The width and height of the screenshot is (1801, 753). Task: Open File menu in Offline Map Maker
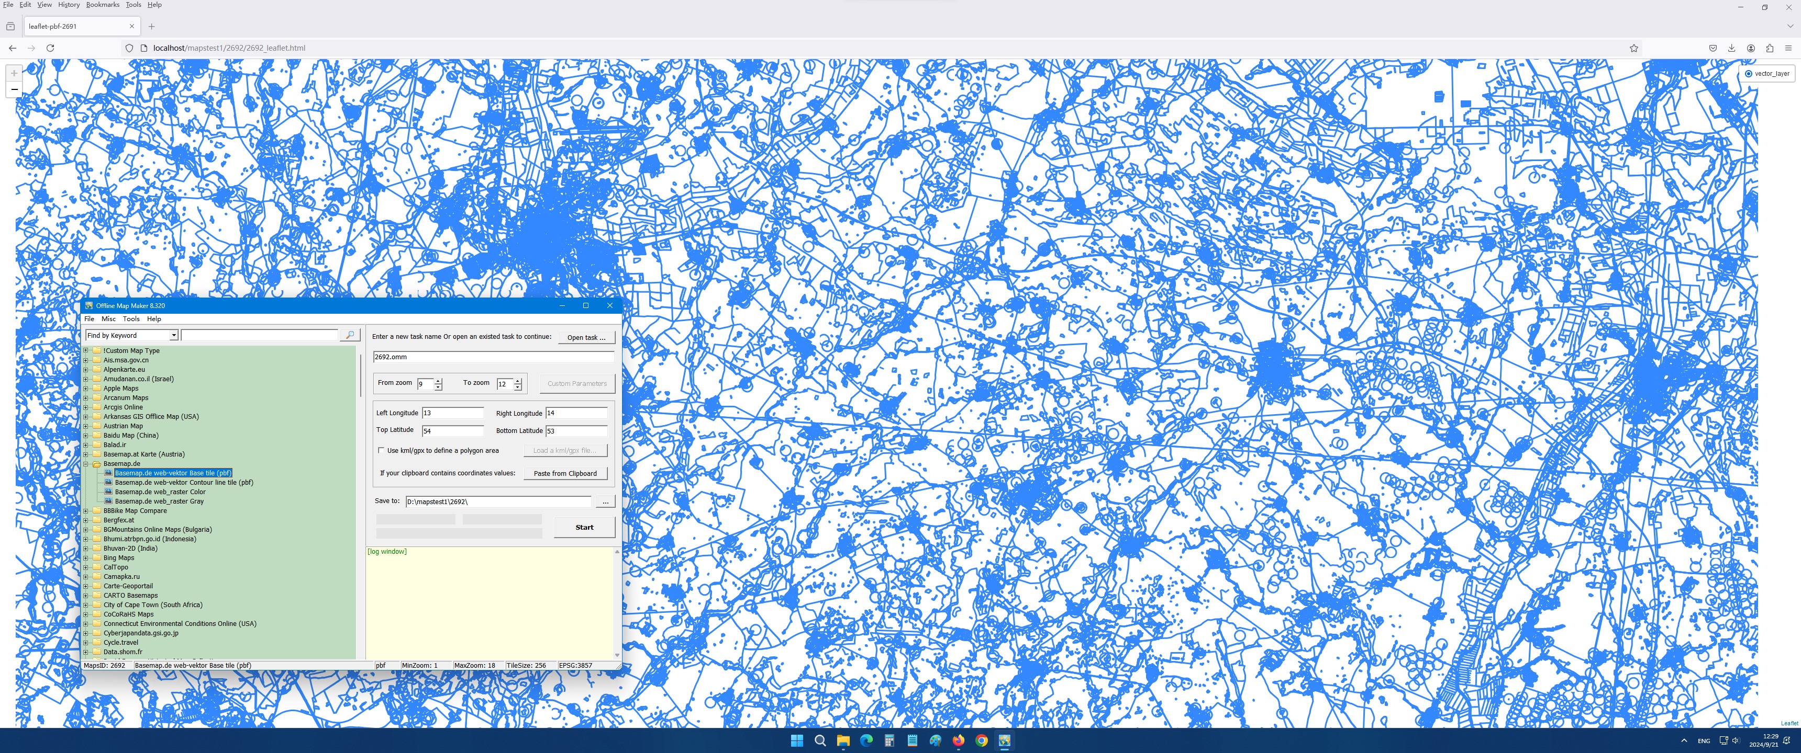(90, 318)
